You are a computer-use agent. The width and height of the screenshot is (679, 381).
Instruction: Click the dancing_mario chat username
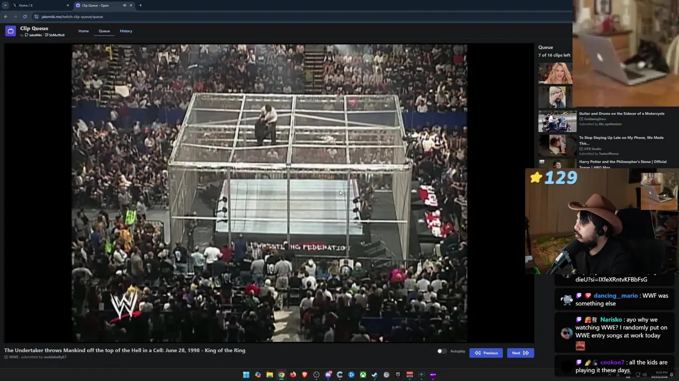click(x=615, y=296)
